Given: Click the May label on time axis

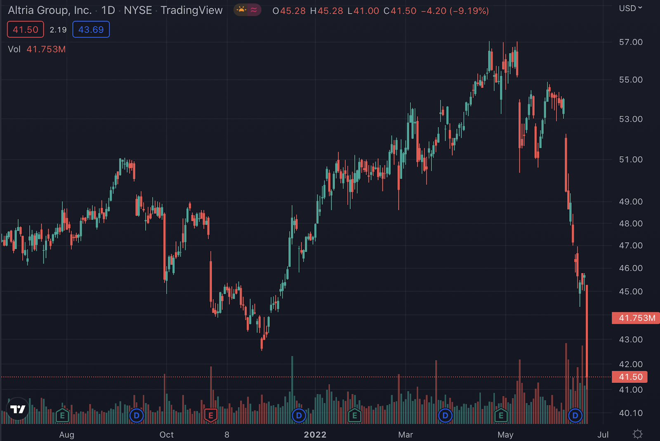Looking at the screenshot, I should 505,434.
